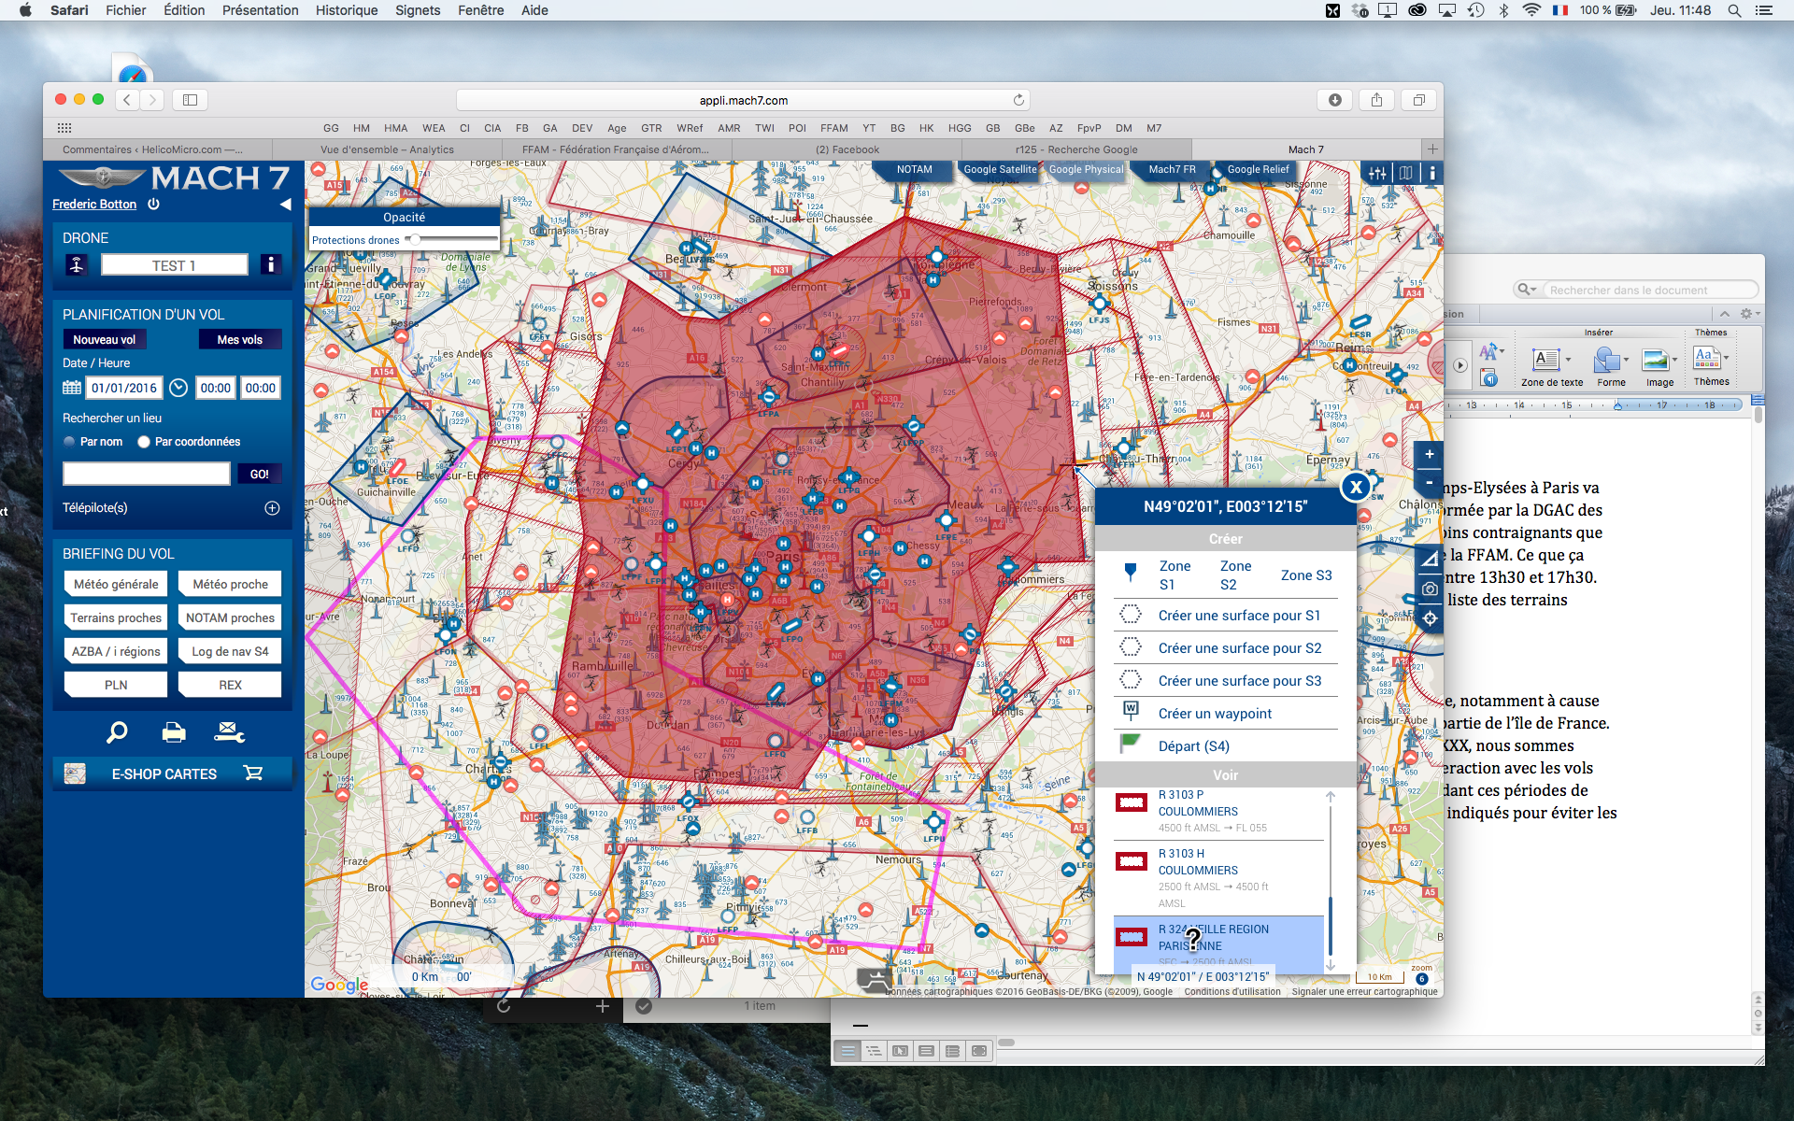Select the Par nom radio button
Image resolution: width=1794 pixels, height=1121 pixels.
click(69, 442)
